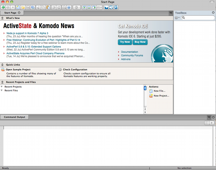This screenshot has width=216, height=170.
Task: Collapse the What's New section
Action: pyautogui.click(x=2, y=18)
